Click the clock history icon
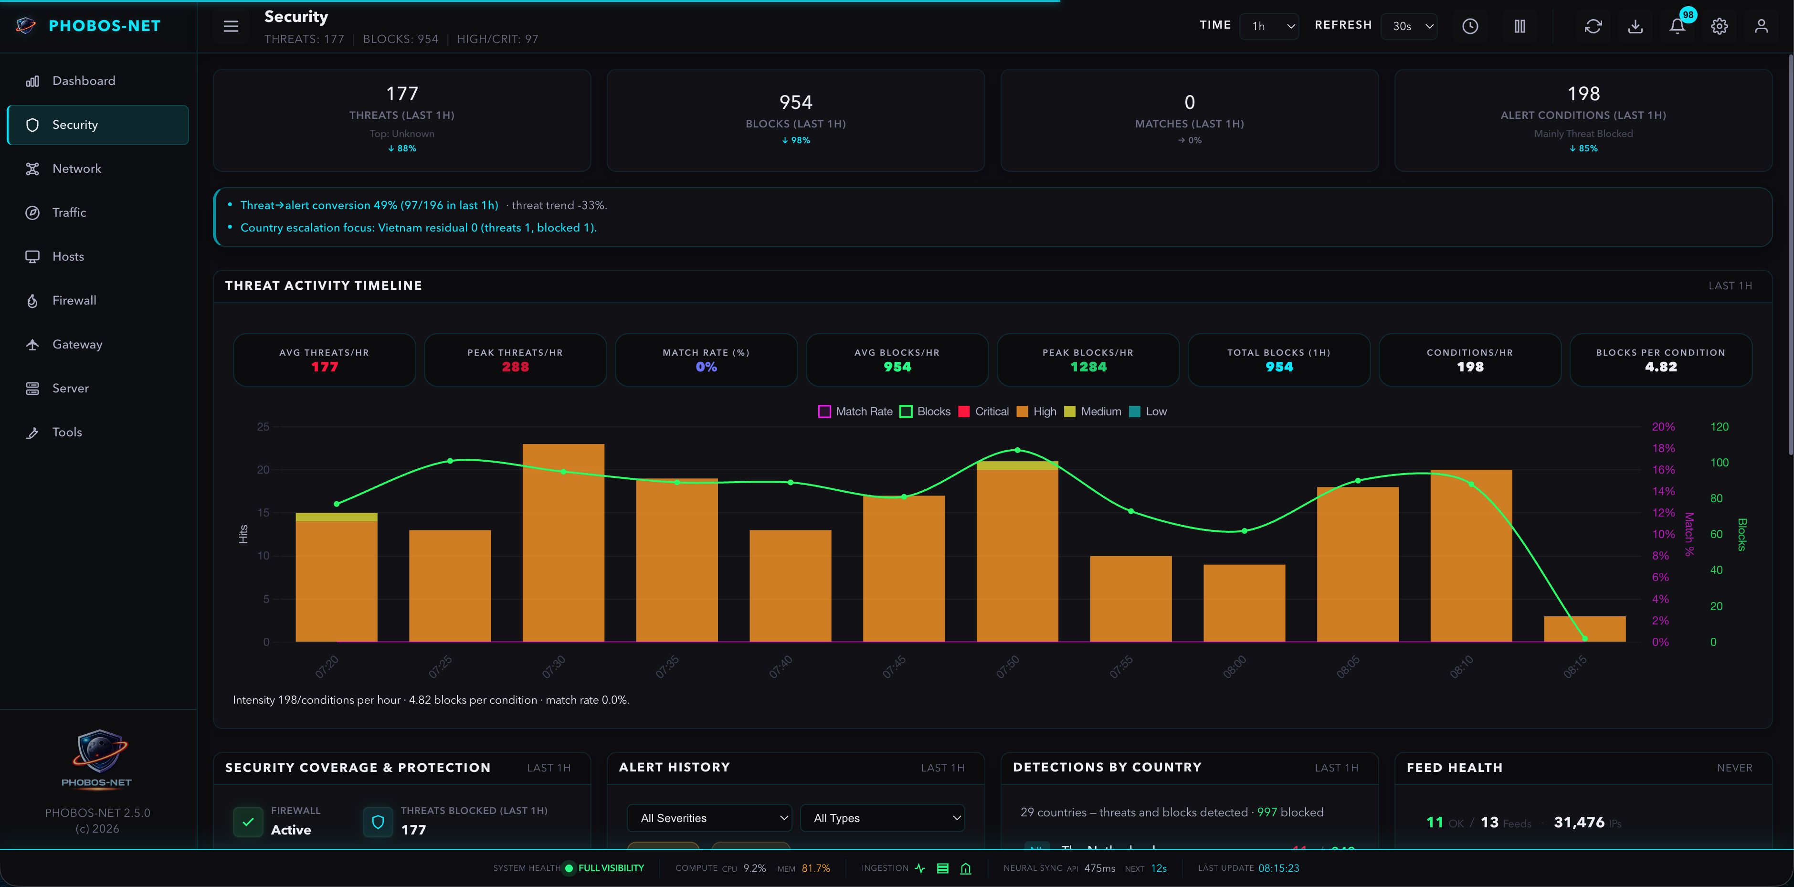 pyautogui.click(x=1469, y=26)
